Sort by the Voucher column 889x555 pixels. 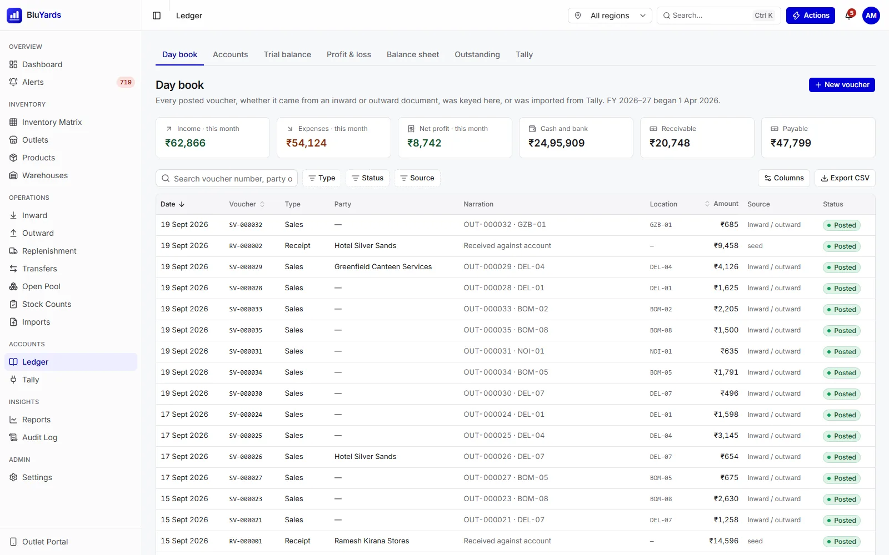coord(247,204)
